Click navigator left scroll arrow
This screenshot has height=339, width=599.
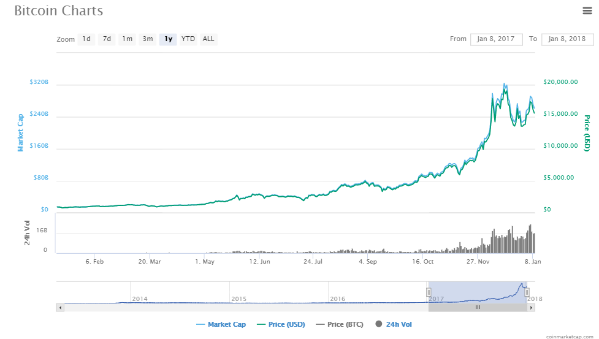tap(60, 307)
